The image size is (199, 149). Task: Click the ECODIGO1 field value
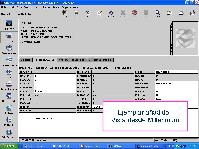pyautogui.click(x=55, y=80)
